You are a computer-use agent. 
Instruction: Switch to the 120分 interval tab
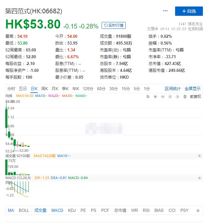pos(88,89)
